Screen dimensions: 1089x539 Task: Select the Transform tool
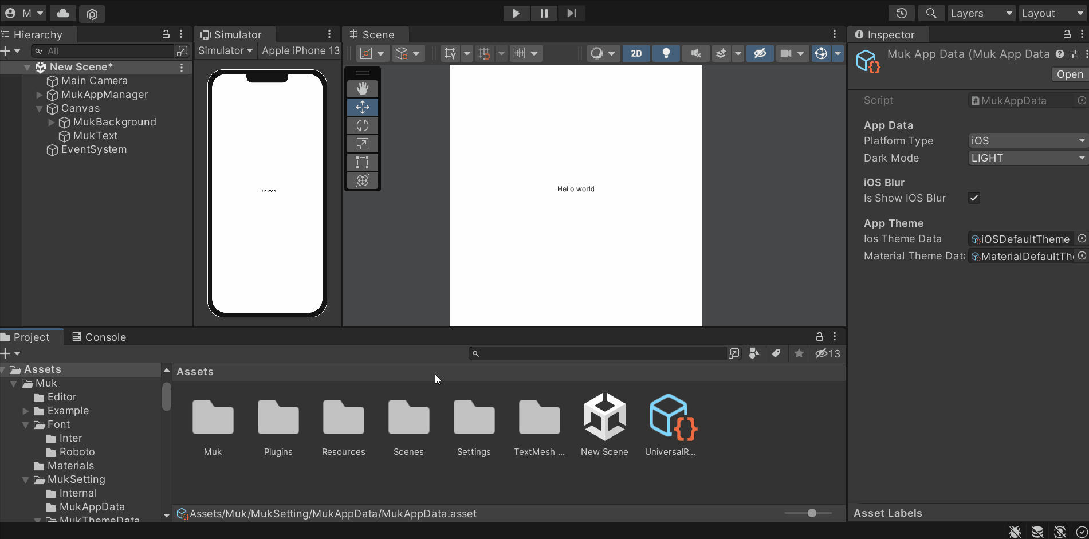click(x=363, y=180)
